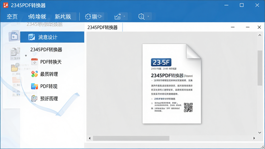
Task: Expand dropdown arrow beside shield search icon
Action: point(148,17)
